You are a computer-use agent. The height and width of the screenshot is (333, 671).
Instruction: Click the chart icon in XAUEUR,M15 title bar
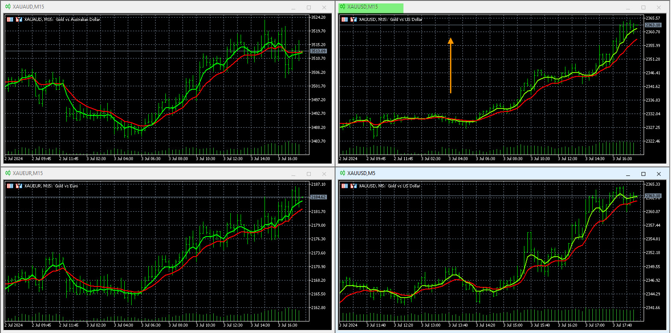(x=8, y=173)
